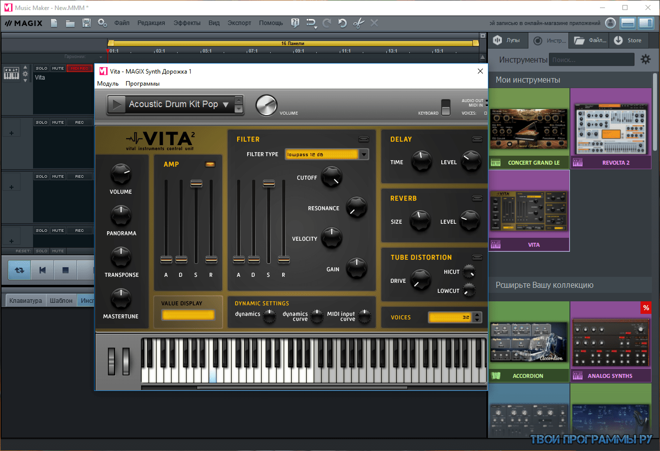660x451 pixels.
Task: Click the instruments panel settings gear
Action: tap(645, 60)
